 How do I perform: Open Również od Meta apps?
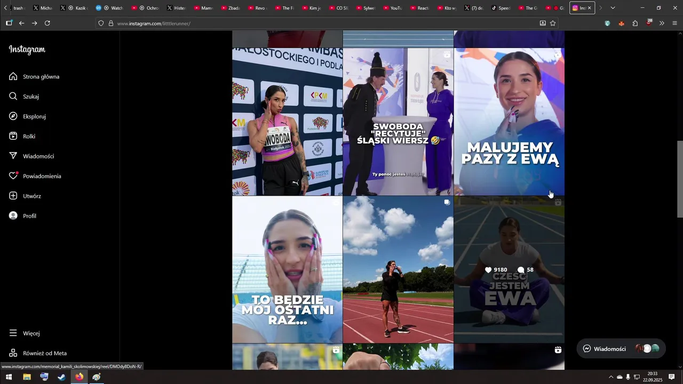(38, 353)
